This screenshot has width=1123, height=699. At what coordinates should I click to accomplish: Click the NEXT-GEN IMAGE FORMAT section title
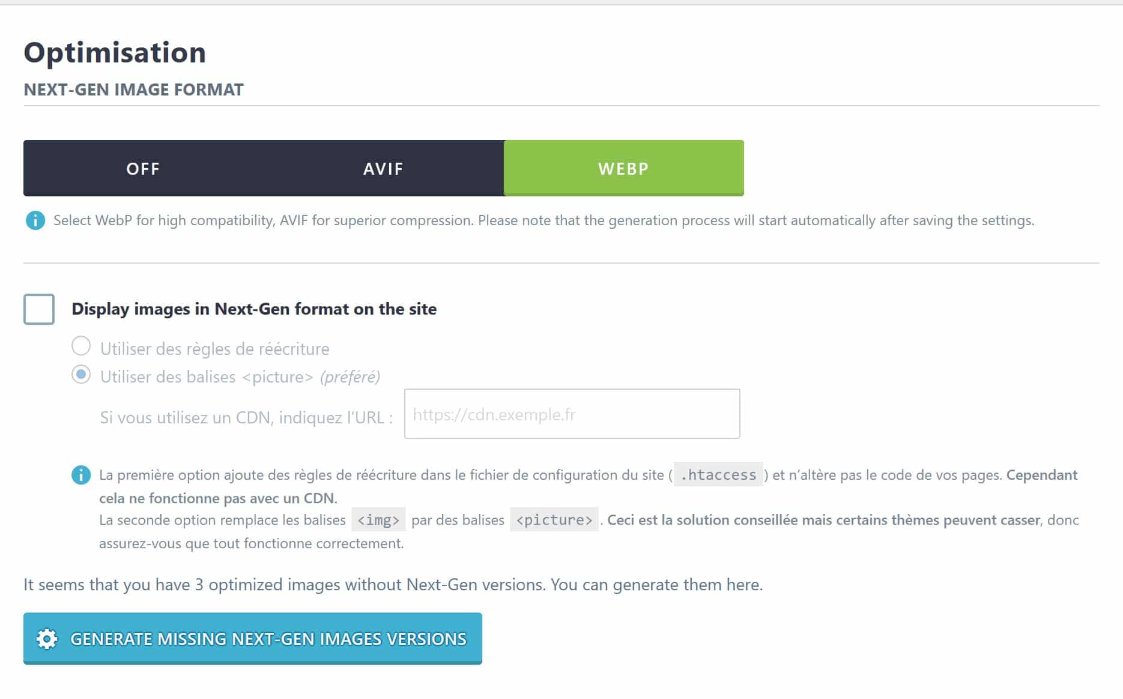tap(133, 89)
